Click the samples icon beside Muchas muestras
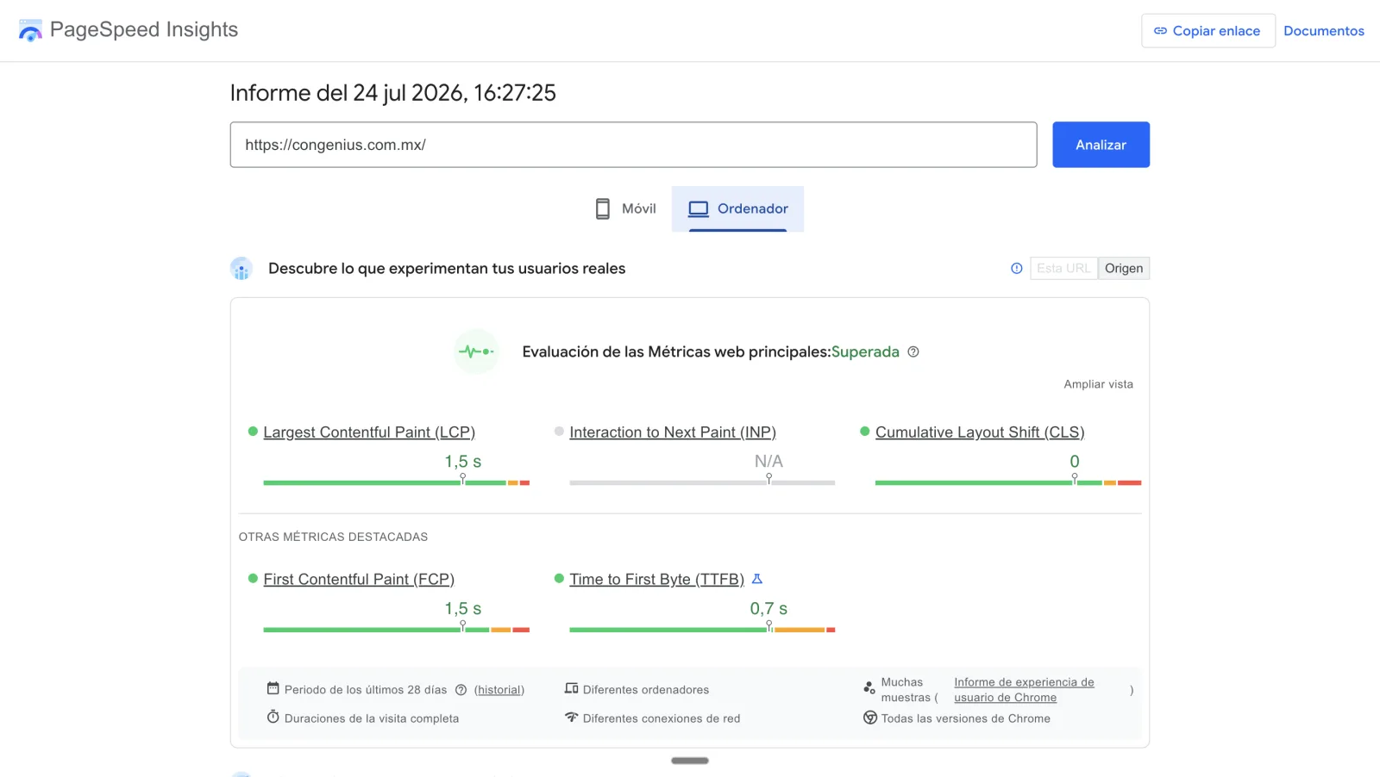The height and width of the screenshot is (777, 1380). pos(869,687)
